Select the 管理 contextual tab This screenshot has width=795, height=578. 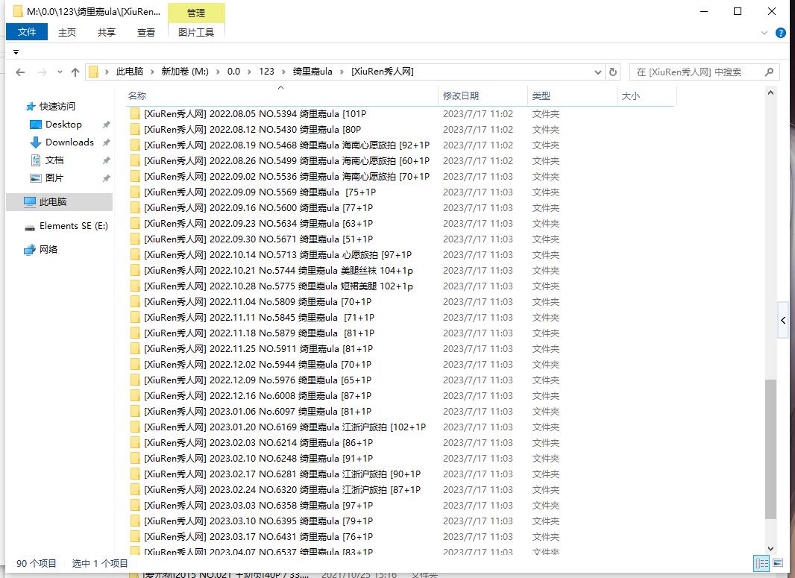196,13
